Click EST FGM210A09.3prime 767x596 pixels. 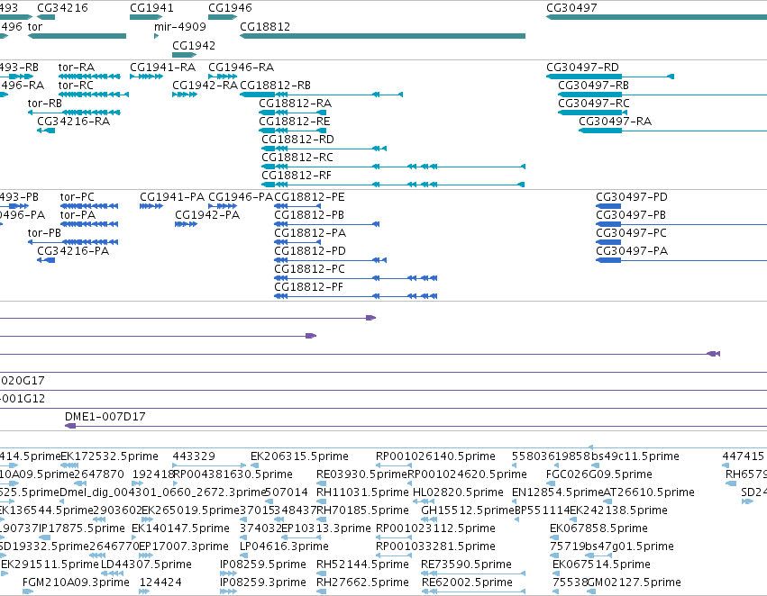[x=76, y=582]
